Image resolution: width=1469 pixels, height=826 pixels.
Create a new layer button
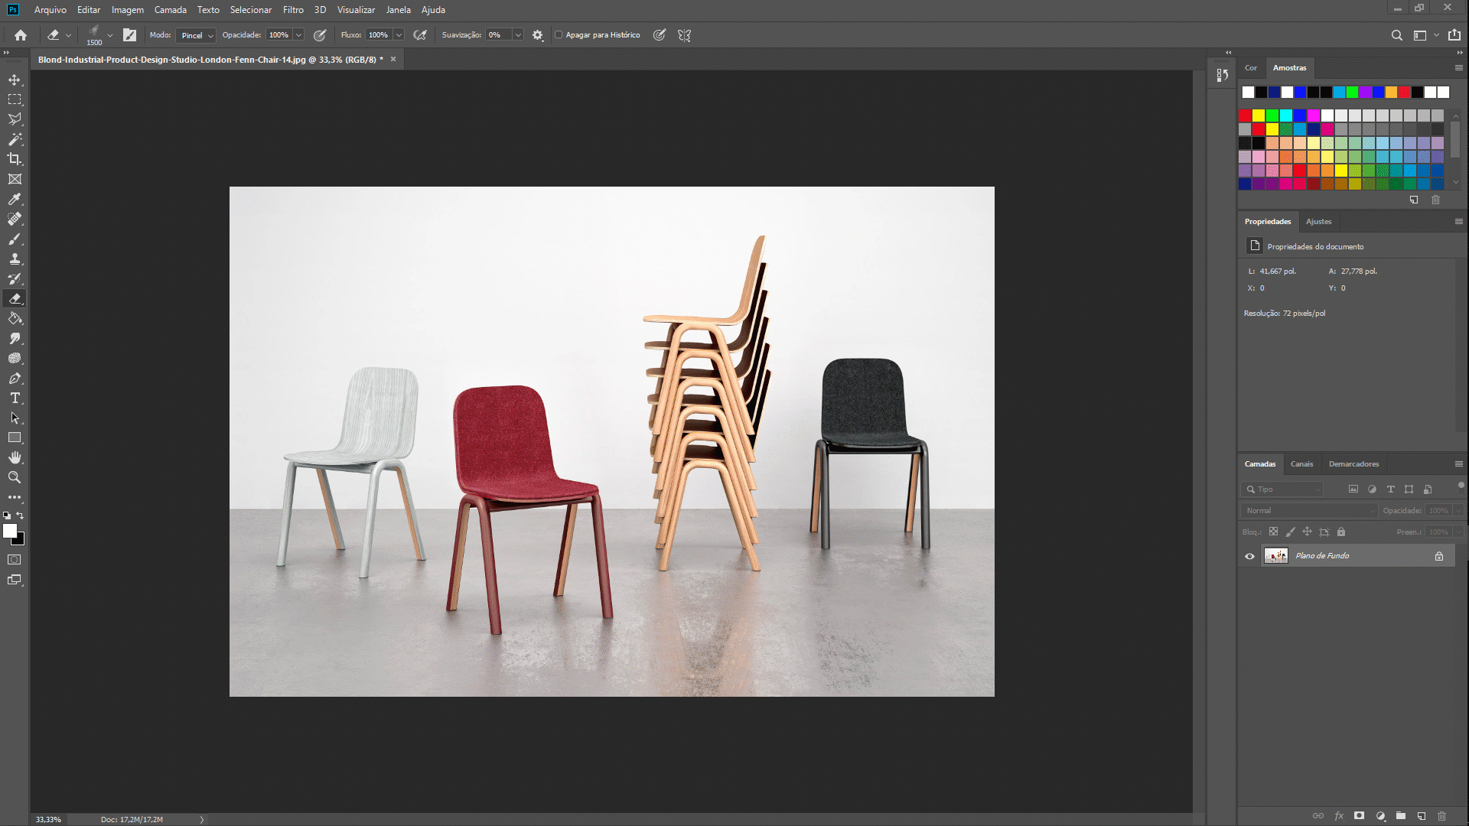(1421, 816)
